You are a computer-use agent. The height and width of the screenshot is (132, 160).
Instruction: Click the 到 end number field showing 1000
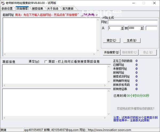134,28
